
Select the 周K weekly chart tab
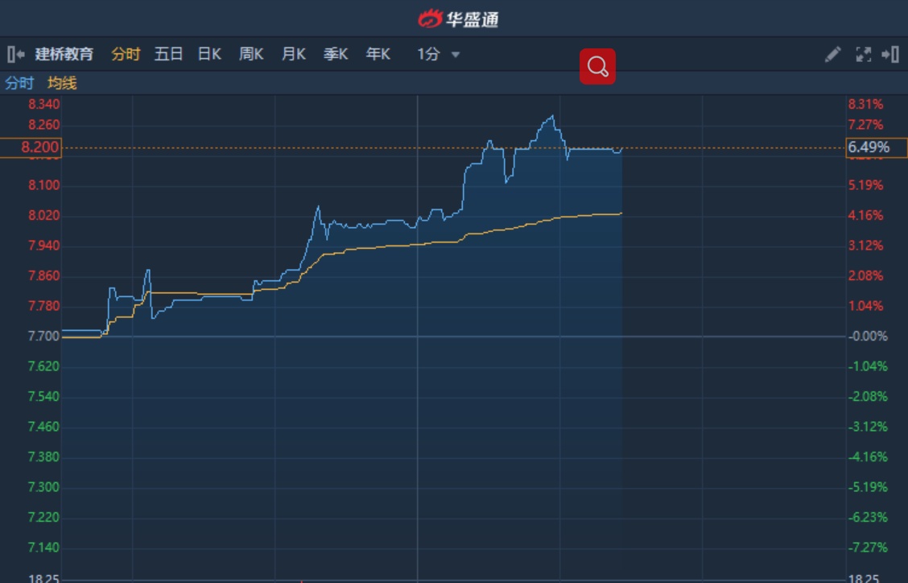point(251,55)
